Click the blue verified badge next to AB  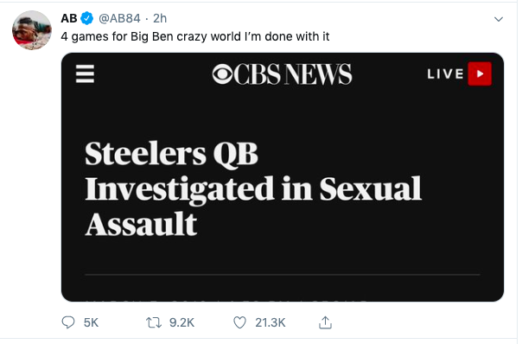(87, 18)
